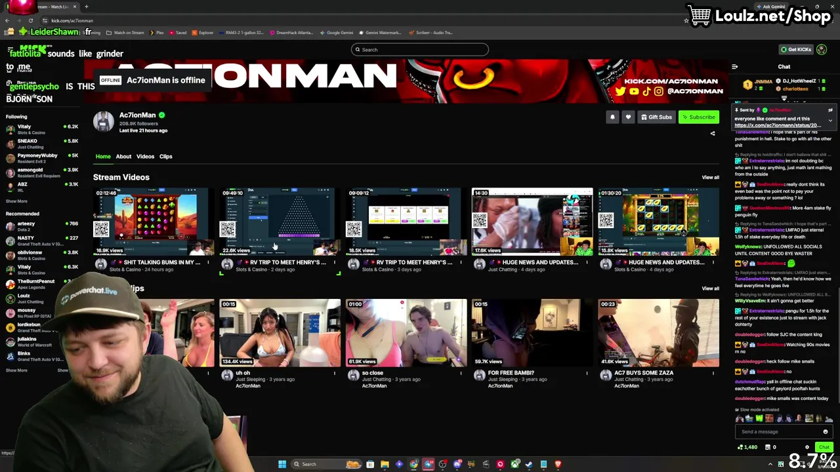The image size is (840, 472).
Task: Open options menu for 'so close' clip
Action: tap(461, 374)
